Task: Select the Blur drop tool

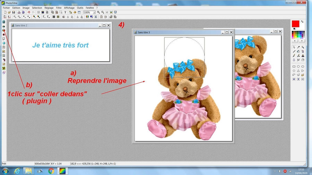Action: [x=294, y=60]
